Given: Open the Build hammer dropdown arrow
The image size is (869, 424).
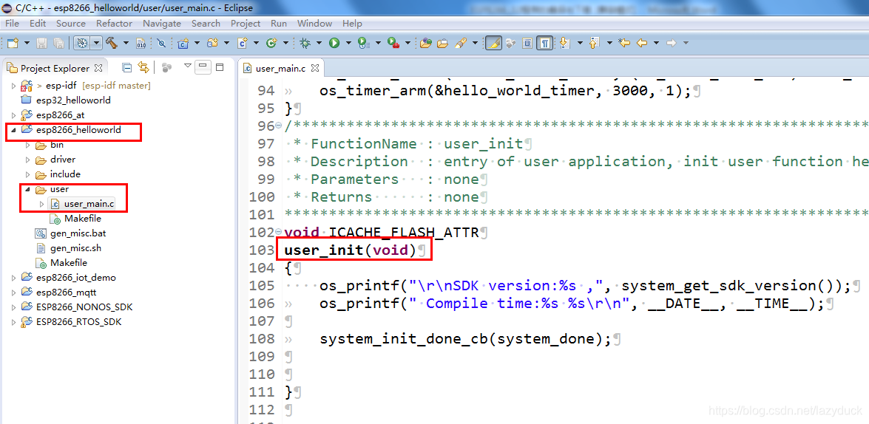Looking at the screenshot, I should point(126,43).
